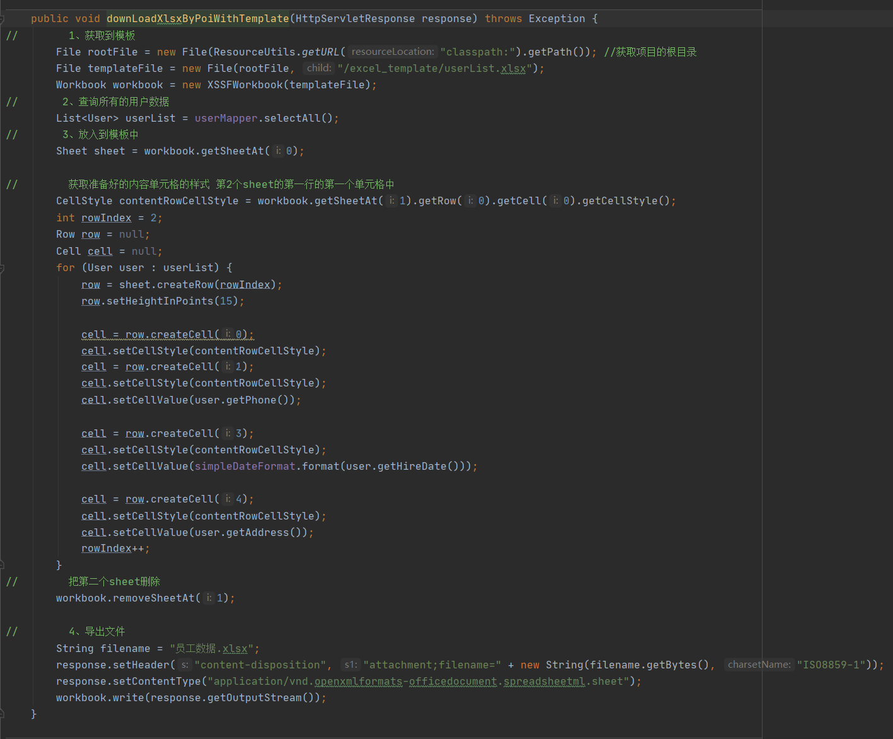Click the createRow method call

click(185, 284)
